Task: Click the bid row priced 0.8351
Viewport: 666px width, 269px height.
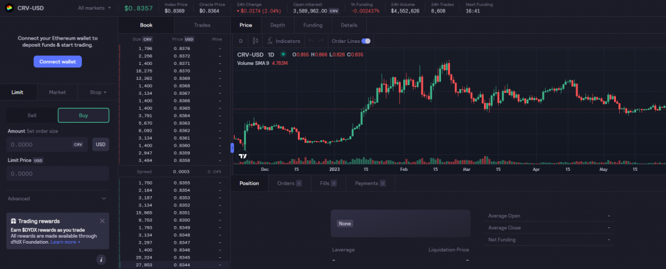Action: [x=174, y=212]
